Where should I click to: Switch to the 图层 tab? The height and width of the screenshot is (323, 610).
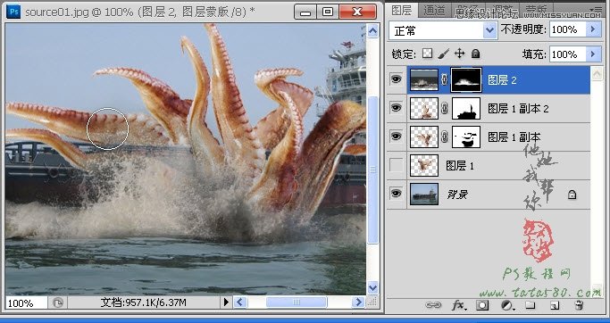[402, 10]
